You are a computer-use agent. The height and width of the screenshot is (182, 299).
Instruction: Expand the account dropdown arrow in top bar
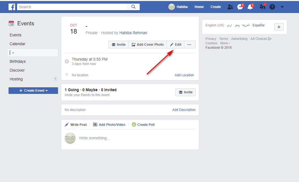(282, 7)
